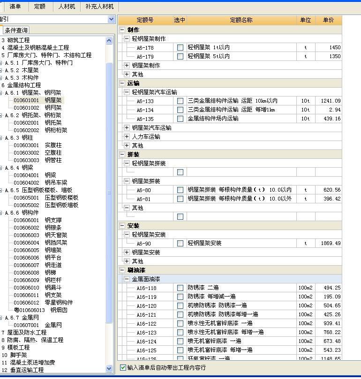
Task: Select checkbox for A6-80 钢屋架拼装
Action: click(180, 190)
